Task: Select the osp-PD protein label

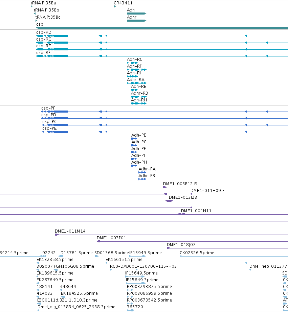Action: (49, 115)
